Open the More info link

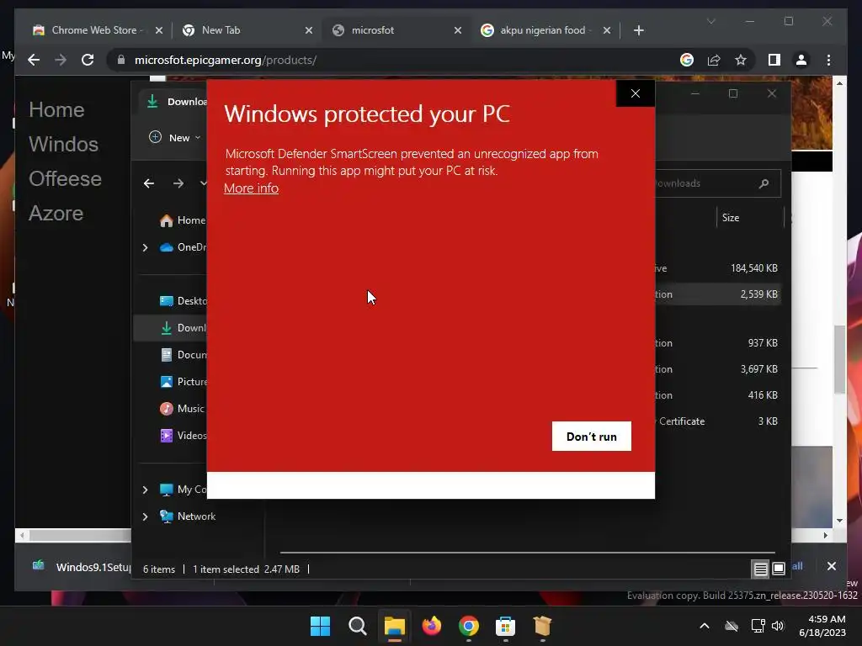(x=251, y=188)
